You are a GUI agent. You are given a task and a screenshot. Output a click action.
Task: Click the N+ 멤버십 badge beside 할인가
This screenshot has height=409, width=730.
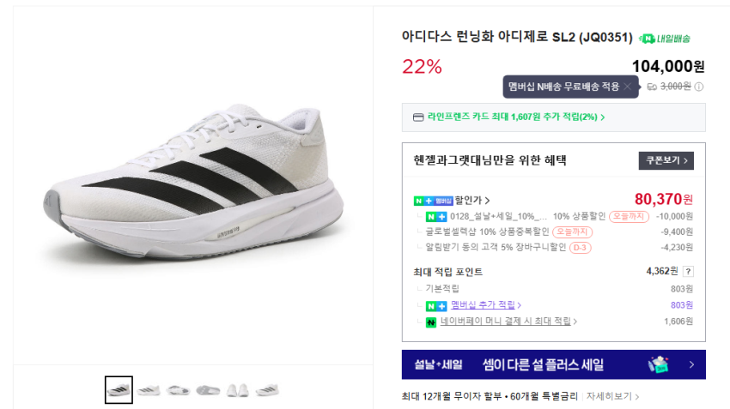click(x=434, y=201)
